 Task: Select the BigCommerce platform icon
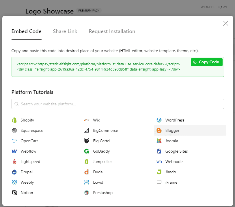point(86,130)
